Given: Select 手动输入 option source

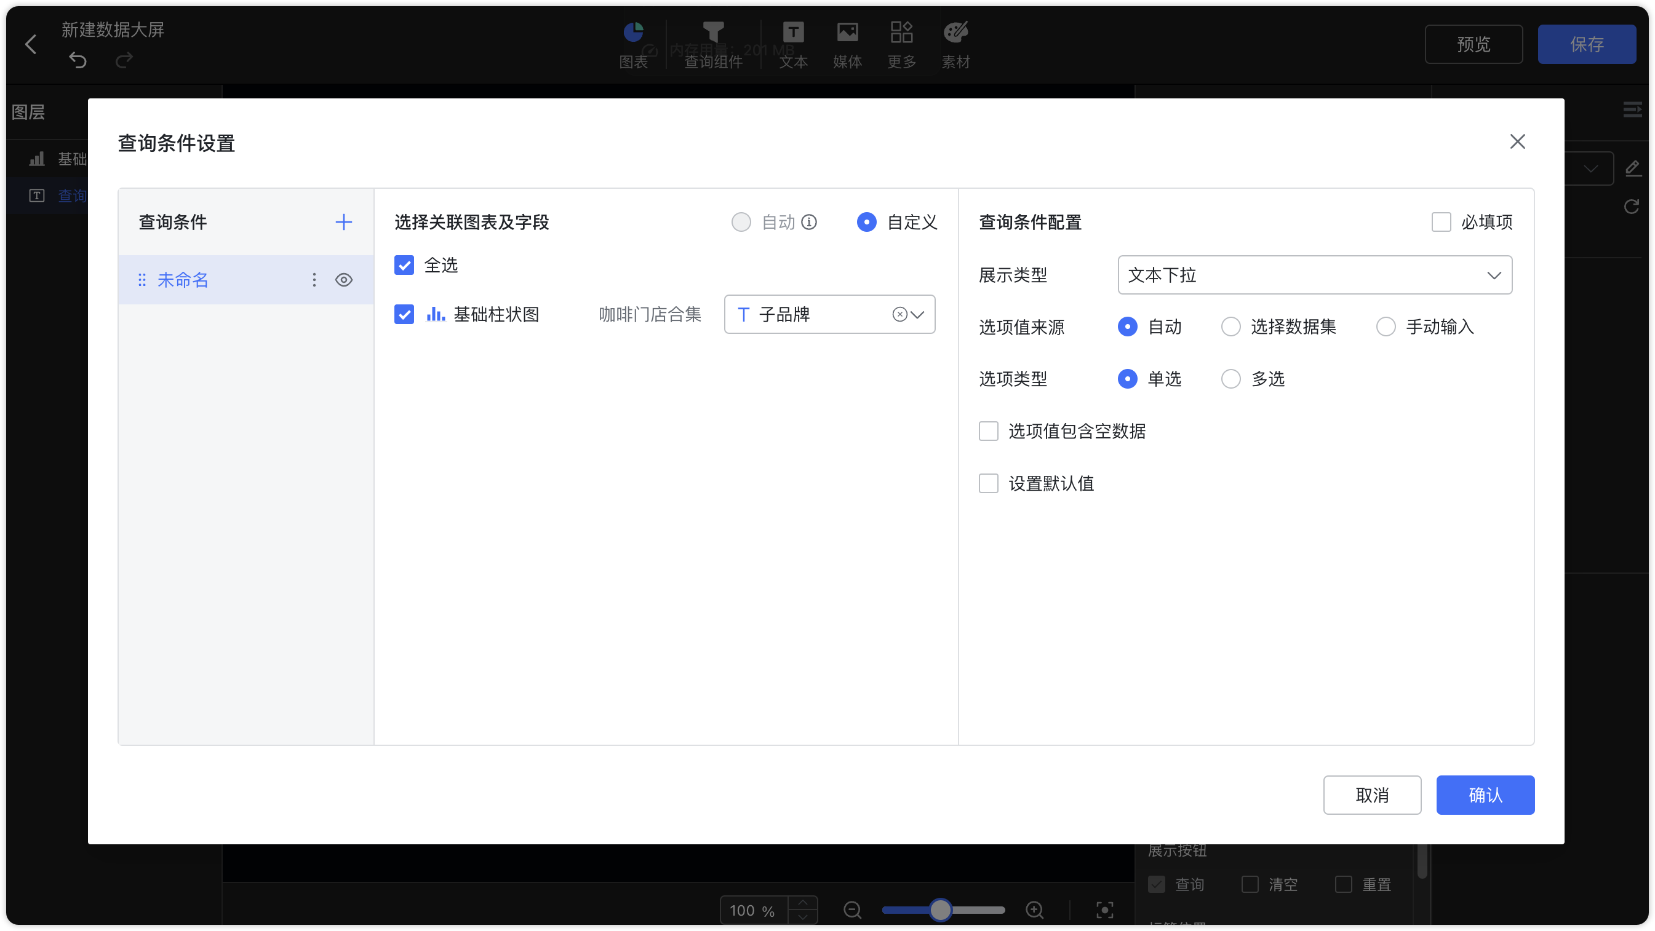Looking at the screenshot, I should point(1385,327).
